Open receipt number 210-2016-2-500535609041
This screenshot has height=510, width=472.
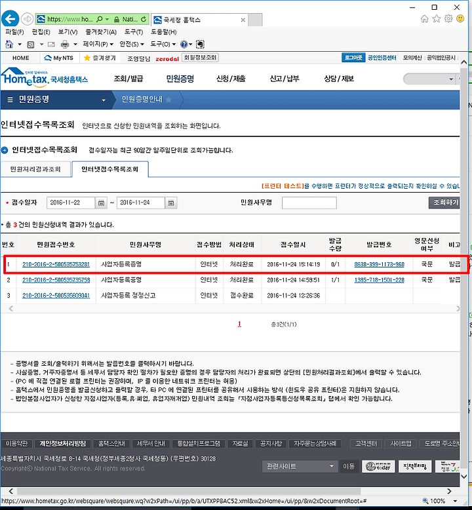[x=56, y=296]
